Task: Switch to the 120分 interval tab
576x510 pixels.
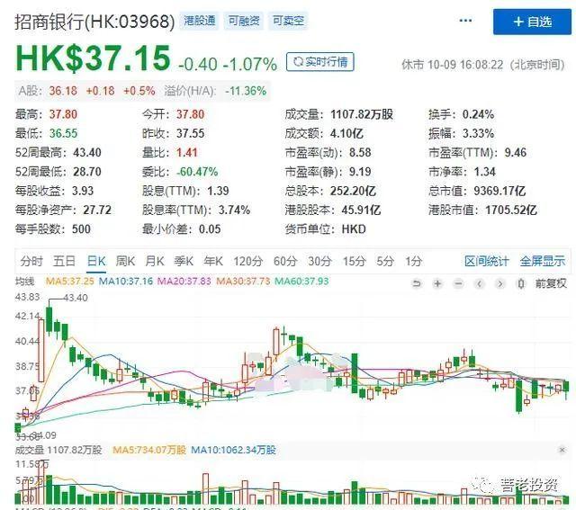Action: [x=248, y=262]
